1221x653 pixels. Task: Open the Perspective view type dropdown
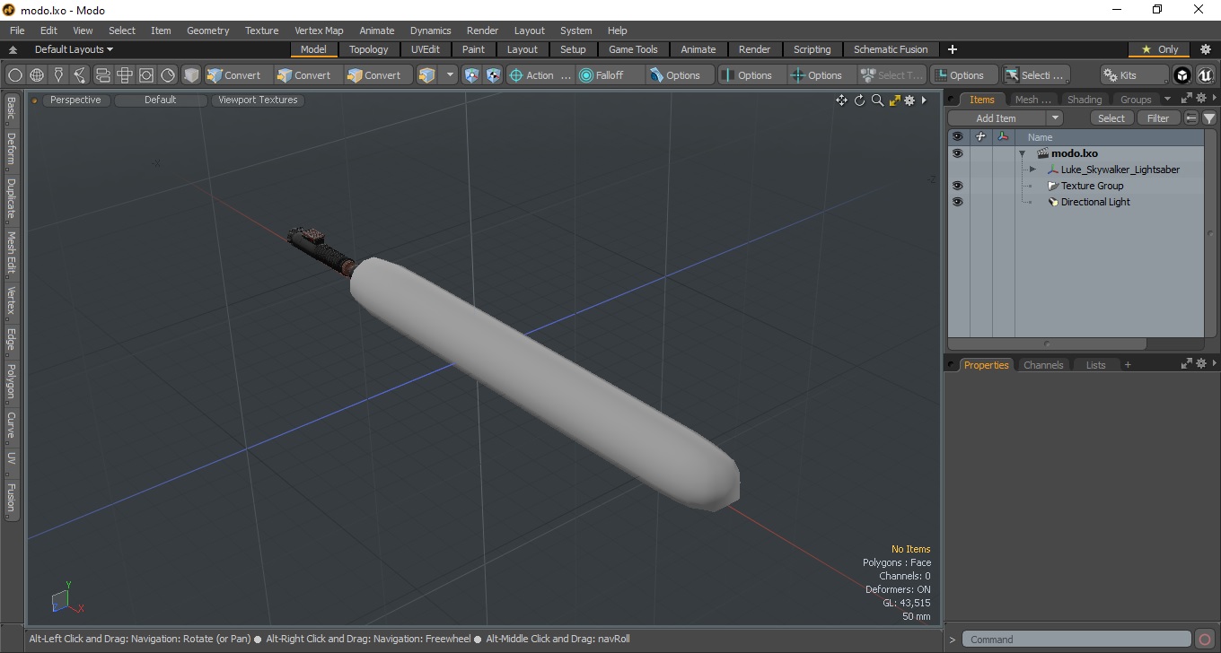[75, 100]
